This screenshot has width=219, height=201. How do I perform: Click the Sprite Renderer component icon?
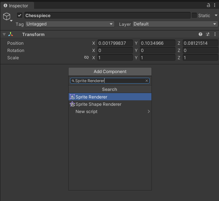pos(72,97)
